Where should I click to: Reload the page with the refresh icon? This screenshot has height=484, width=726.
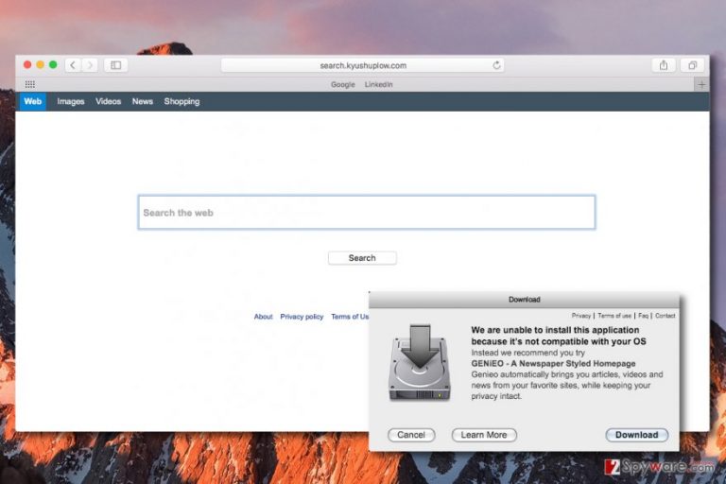coord(496,65)
